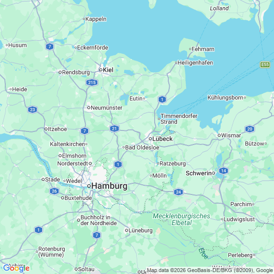Select the Lübeck city marker
The width and height of the screenshot is (274, 274).
[150, 139]
